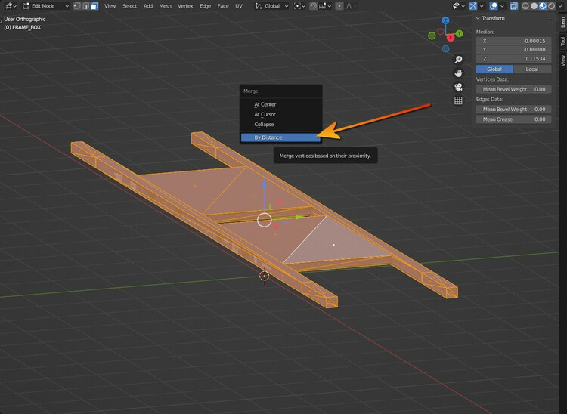Collapse the Transform panel
This screenshot has width=567, height=414.
pos(478,18)
